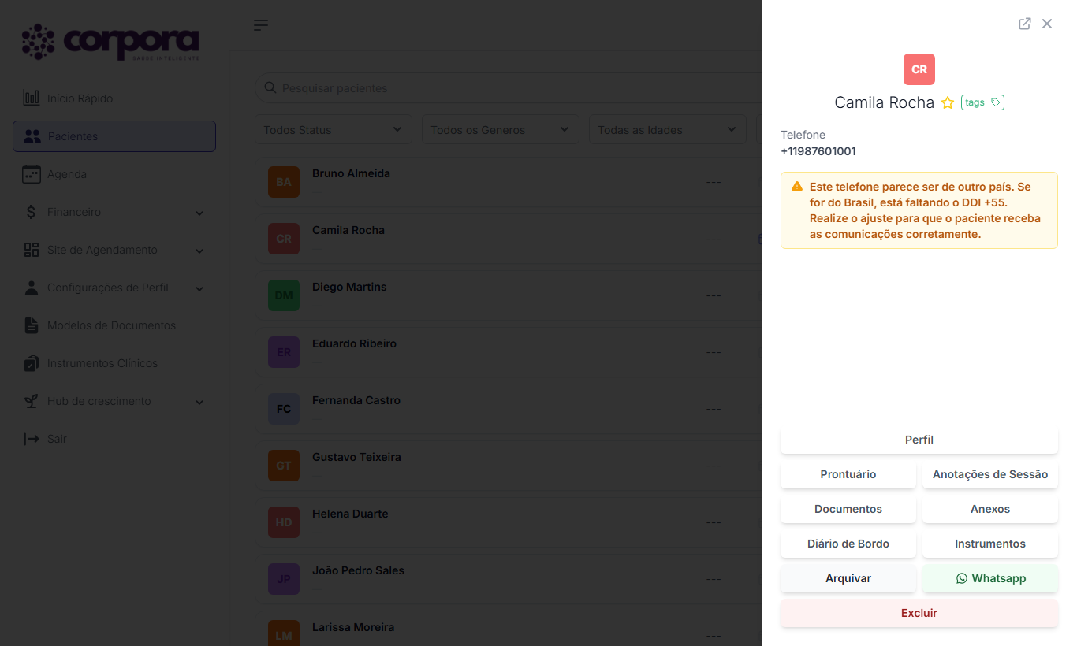The height and width of the screenshot is (646, 1077).
Task: Open patient in new window icon
Action: [x=1024, y=24]
